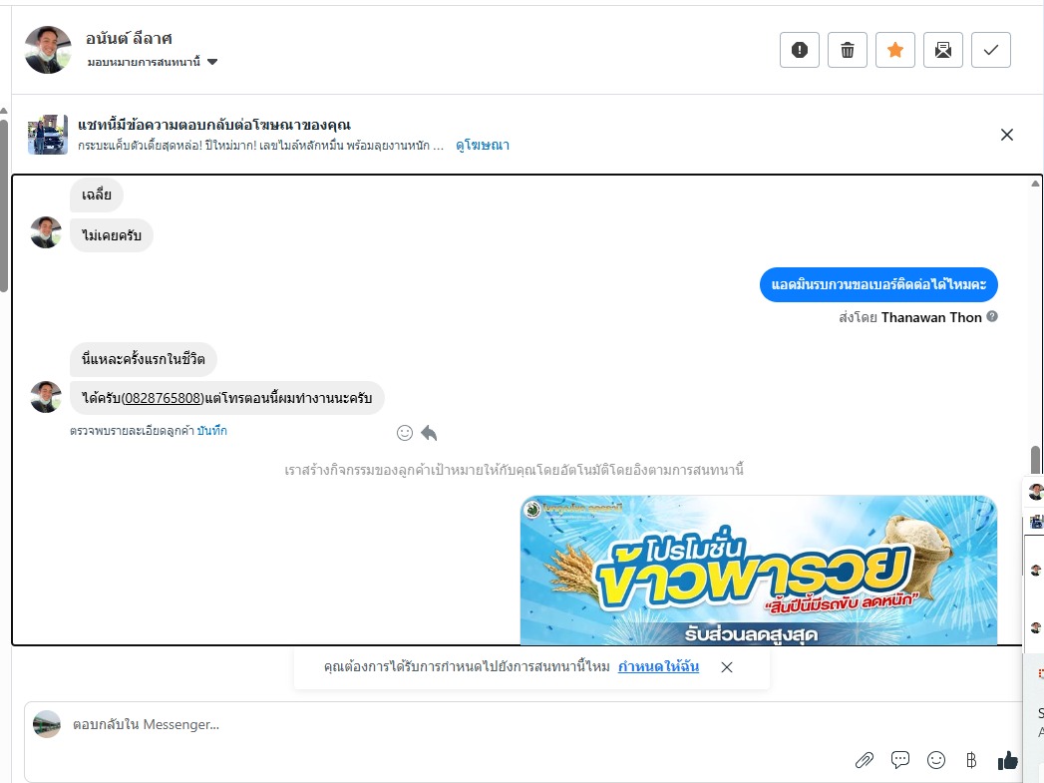This screenshot has height=783, width=1044.
Task: Mark conversation unread with envelope icon
Action: coord(943,50)
